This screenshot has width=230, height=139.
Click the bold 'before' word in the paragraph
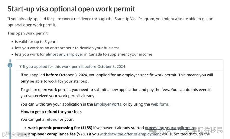pyautogui.click(x=52, y=75)
